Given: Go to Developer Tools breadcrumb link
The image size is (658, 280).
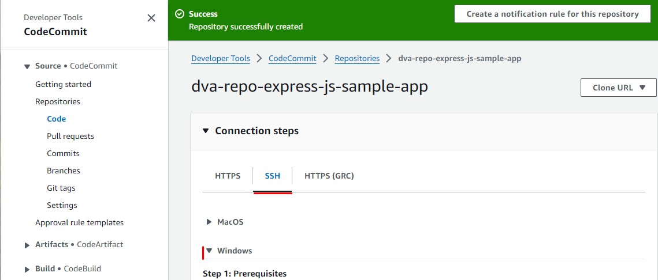Looking at the screenshot, I should point(221,58).
